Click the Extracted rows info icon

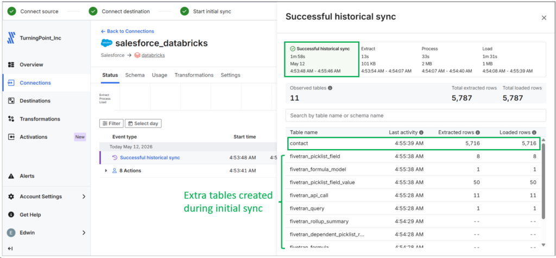(478, 132)
